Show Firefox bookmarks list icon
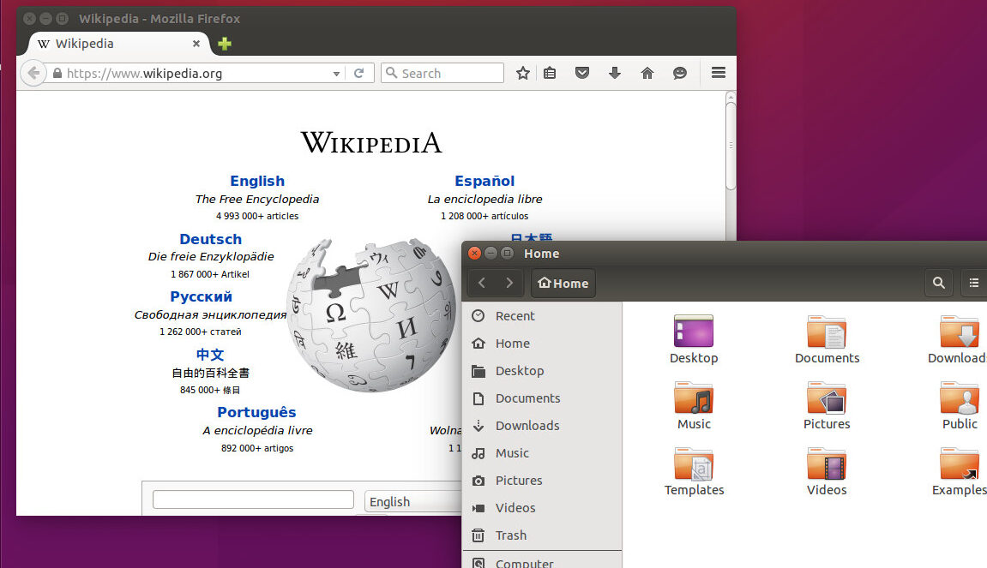Viewport: 987px width, 568px height. pos(550,73)
